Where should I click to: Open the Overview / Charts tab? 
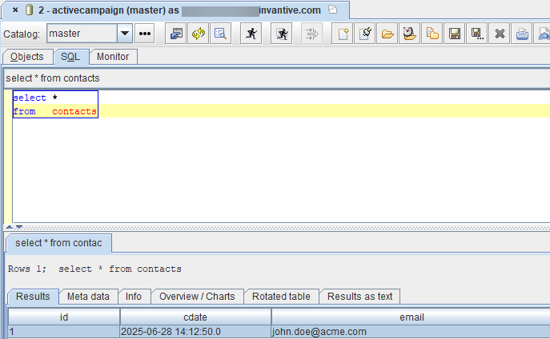[197, 297]
